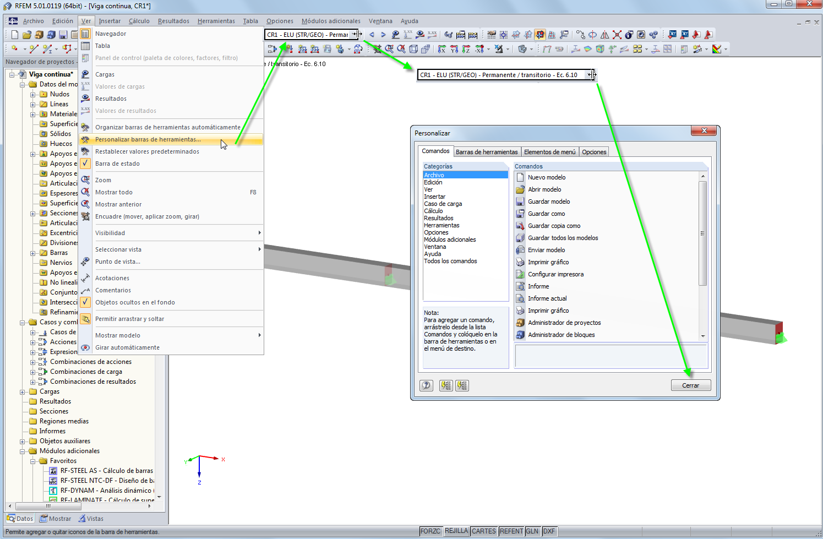Expand the Objetos auxiliares tree node
The image size is (823, 539).
[x=23, y=441]
